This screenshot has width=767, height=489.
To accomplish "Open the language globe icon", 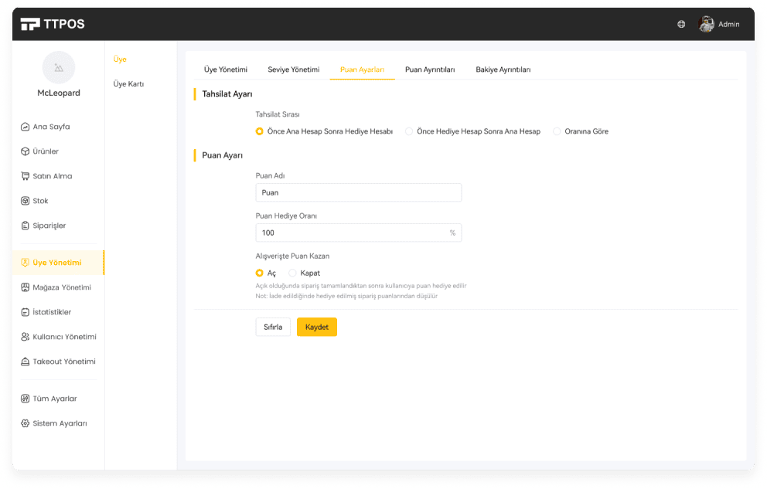I will (681, 24).
